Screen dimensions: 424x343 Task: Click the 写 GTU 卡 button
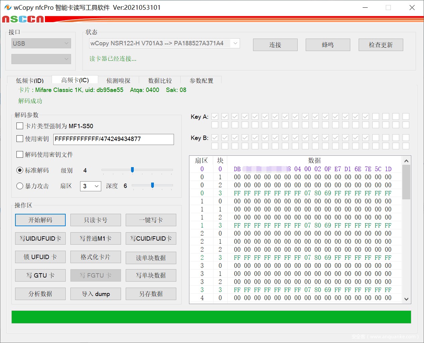pyautogui.click(x=40, y=276)
